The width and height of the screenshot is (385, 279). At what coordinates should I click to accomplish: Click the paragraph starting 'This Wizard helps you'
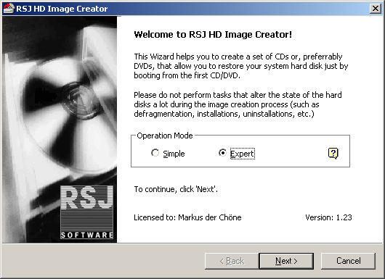tap(241, 66)
